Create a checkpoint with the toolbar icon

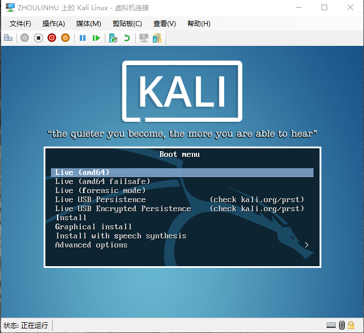click(x=113, y=38)
